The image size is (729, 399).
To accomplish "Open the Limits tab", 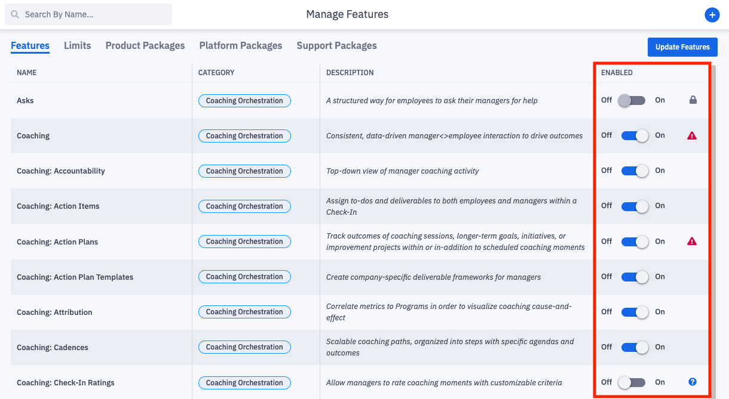I will pyautogui.click(x=78, y=46).
